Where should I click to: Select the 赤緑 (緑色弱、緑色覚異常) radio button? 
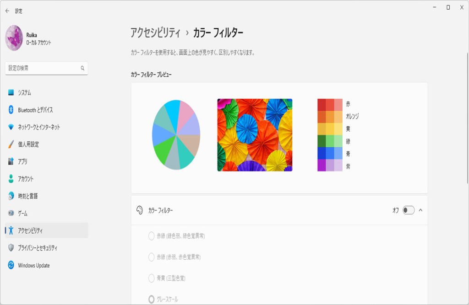point(151,236)
